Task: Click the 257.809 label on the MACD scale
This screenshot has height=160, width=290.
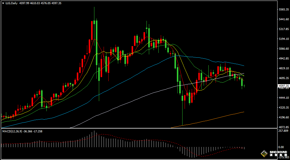Action: point(283,131)
